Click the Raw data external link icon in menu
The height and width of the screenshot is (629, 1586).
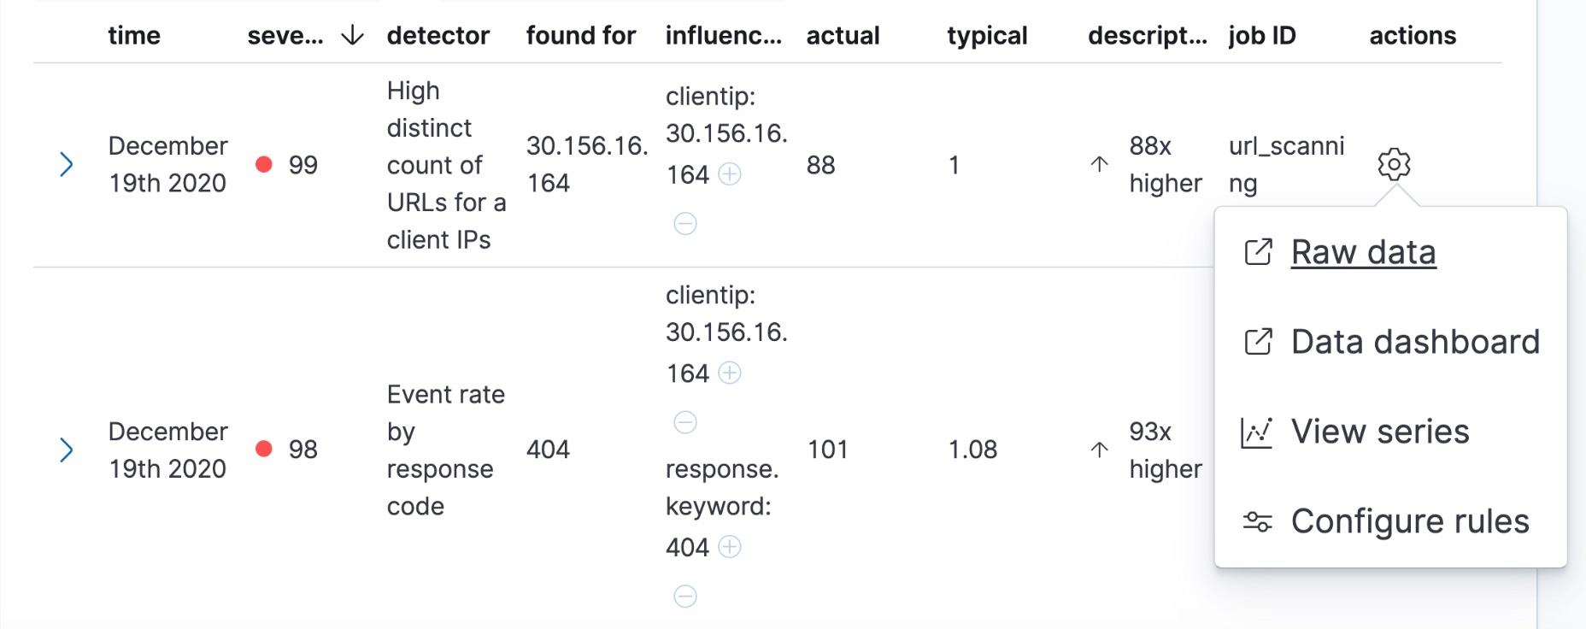[1256, 250]
